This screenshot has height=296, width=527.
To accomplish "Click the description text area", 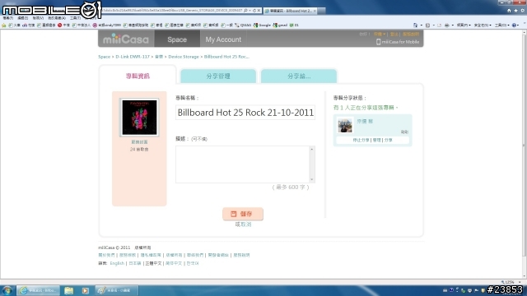I will coord(242,164).
